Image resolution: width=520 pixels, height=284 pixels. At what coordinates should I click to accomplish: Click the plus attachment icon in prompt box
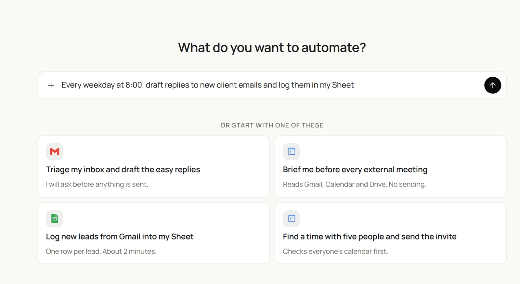(x=51, y=85)
